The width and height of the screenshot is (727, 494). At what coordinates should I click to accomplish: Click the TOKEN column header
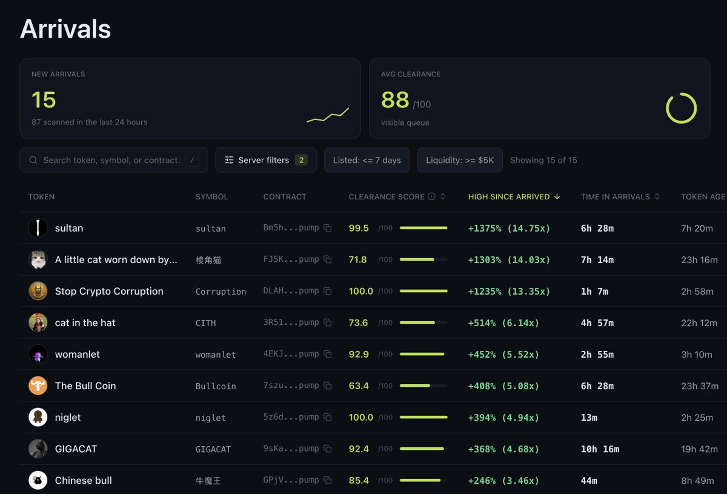coord(41,196)
